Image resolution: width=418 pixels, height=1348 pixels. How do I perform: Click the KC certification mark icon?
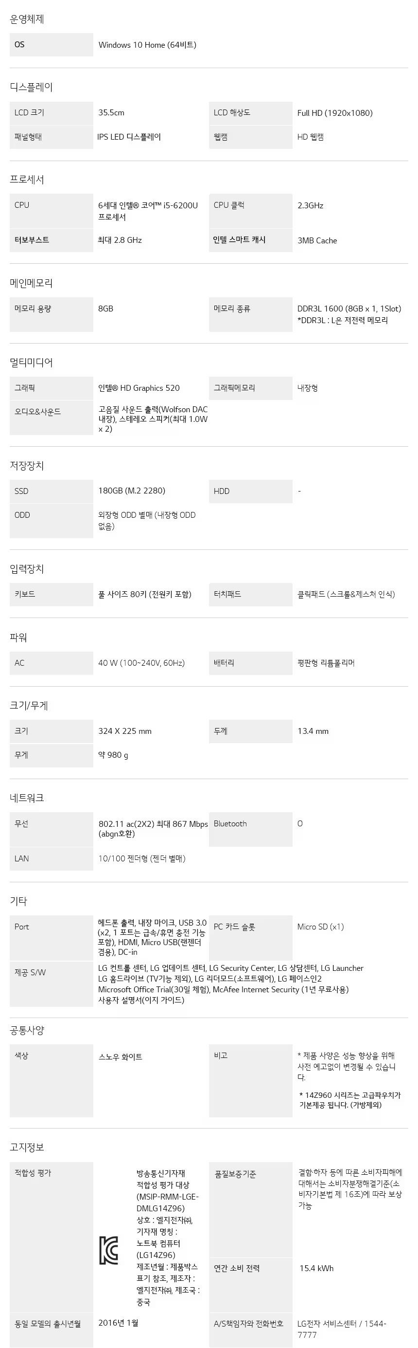coord(109,1251)
